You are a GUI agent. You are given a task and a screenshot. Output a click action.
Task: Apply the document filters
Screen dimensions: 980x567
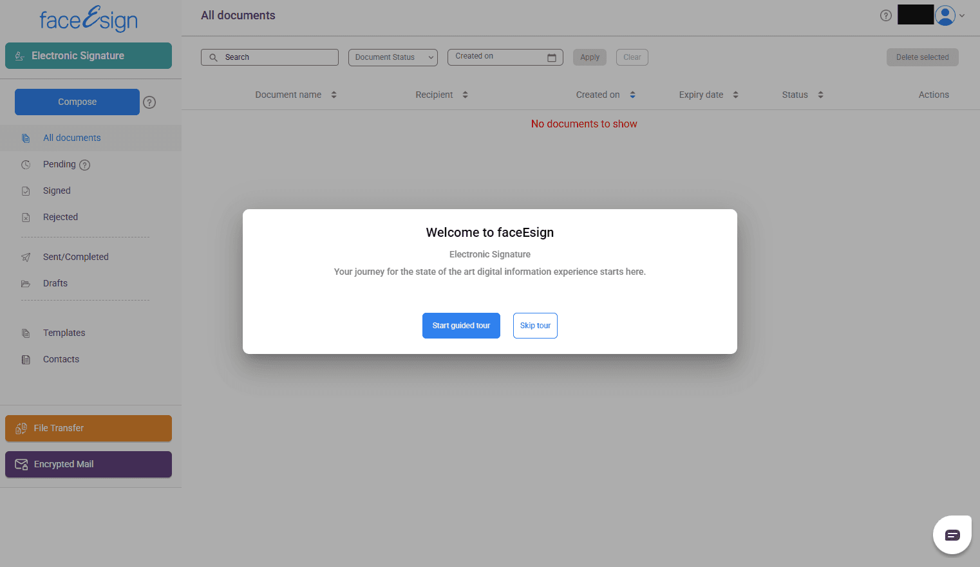[590, 57]
